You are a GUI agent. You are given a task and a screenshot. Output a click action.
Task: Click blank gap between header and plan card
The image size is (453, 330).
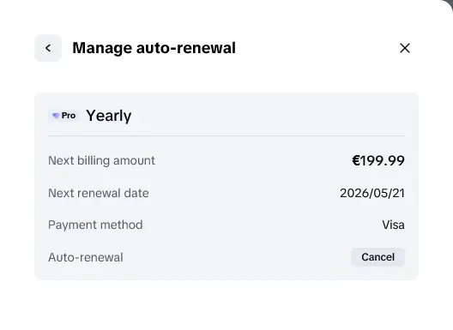point(226,77)
